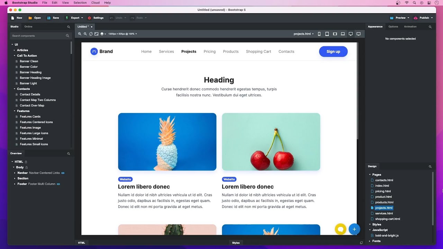Open shopping-cart.html in the Design panel

coord(388,219)
